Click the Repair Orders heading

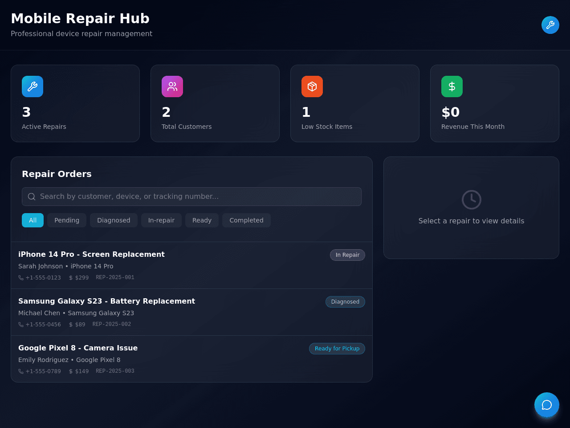pyautogui.click(x=57, y=174)
